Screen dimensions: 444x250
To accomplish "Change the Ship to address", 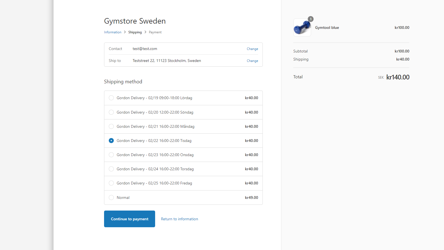I will coord(252,61).
